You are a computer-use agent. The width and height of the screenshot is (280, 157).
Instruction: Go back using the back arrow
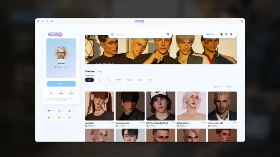coord(43,21)
